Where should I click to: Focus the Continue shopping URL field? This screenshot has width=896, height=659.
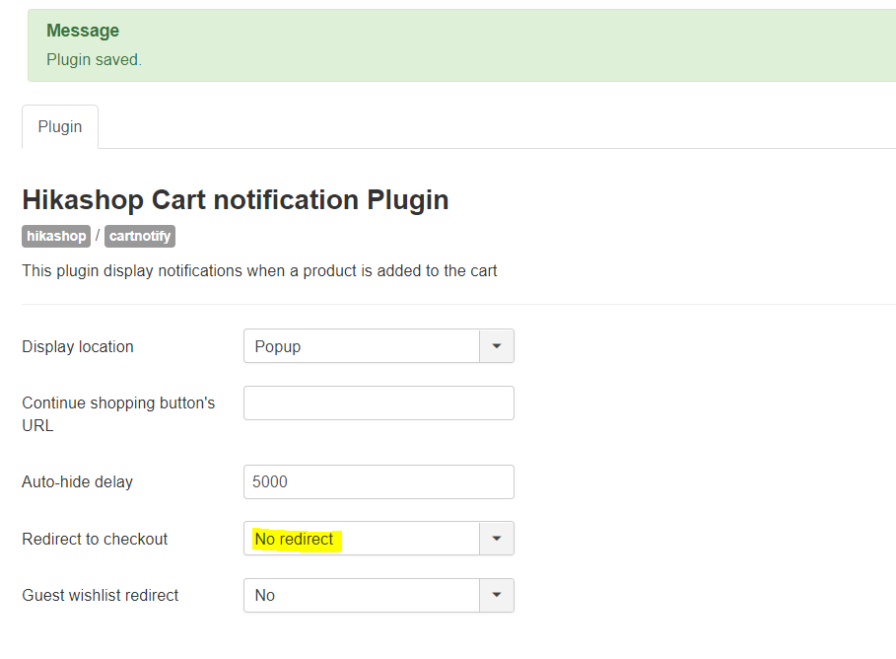379,403
